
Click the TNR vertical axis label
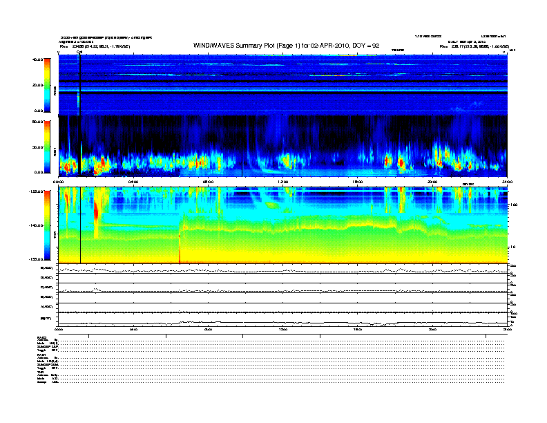tap(55, 235)
